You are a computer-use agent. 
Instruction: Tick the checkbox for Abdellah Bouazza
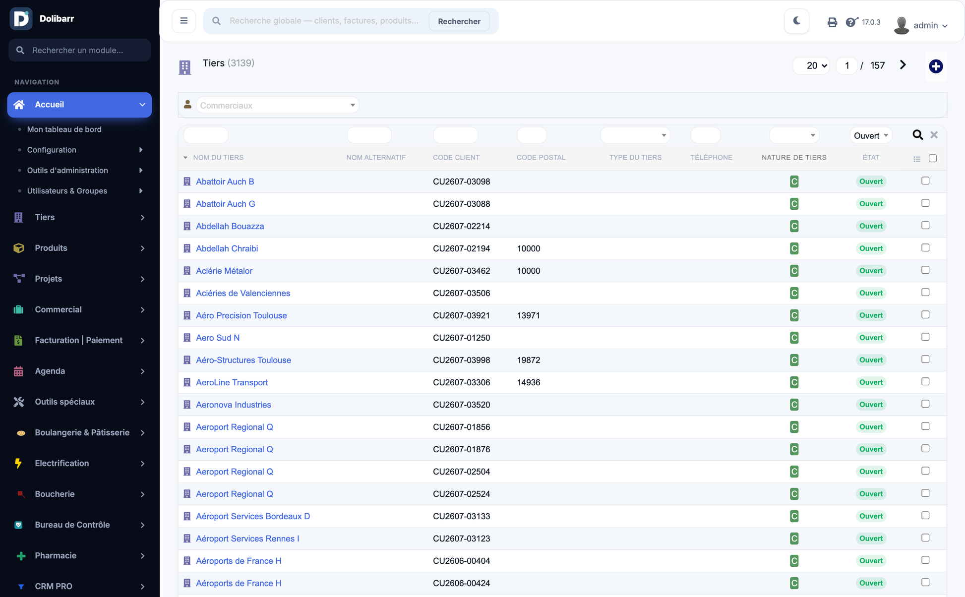925,226
